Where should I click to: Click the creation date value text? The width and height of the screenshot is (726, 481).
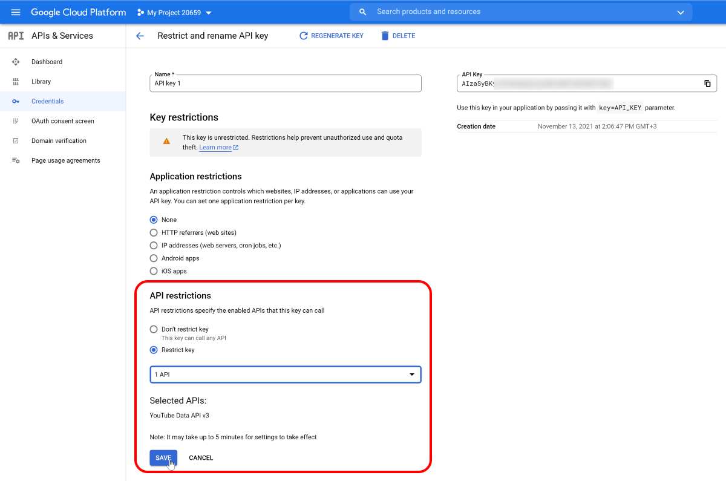597,126
